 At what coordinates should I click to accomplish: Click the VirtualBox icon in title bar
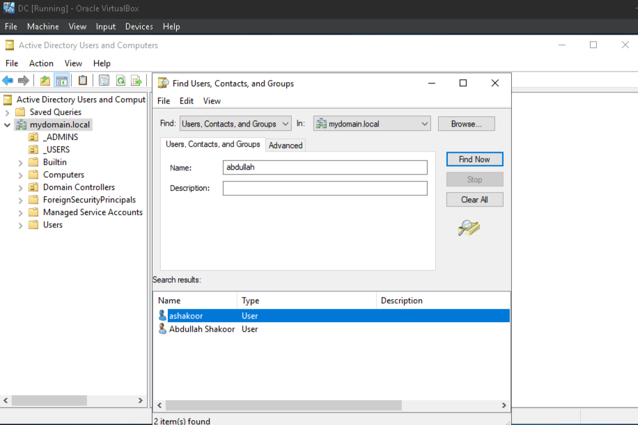(8, 8)
